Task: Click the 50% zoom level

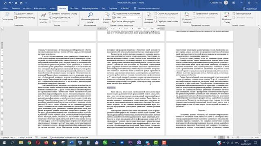Action: pyautogui.click(x=257, y=137)
